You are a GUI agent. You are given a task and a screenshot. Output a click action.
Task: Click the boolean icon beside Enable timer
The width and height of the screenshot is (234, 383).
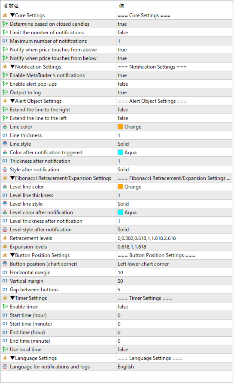click(5, 307)
